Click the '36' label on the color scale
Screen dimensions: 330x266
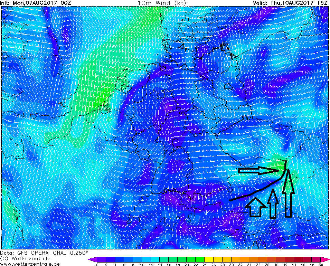click(x=258, y=265)
